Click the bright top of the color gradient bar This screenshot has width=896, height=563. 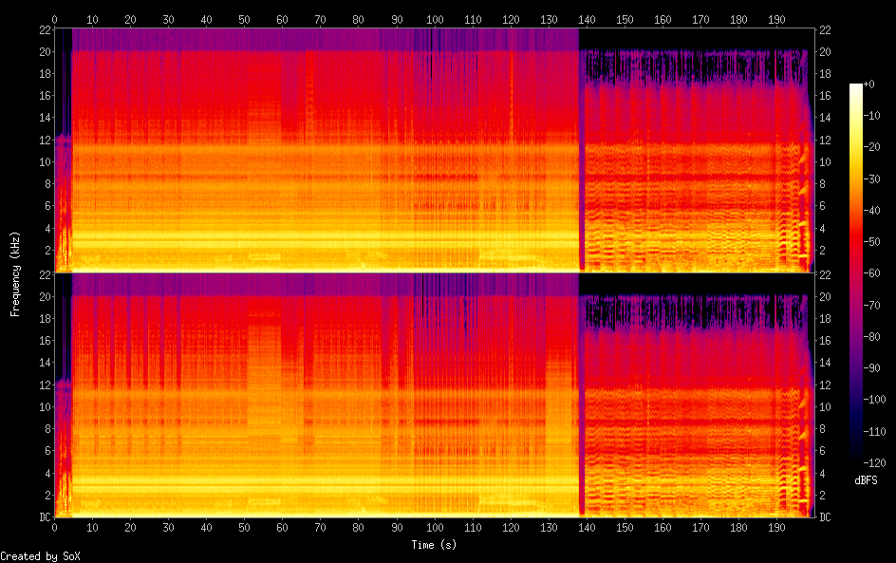click(x=856, y=87)
